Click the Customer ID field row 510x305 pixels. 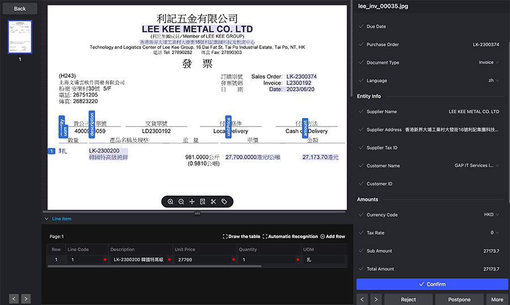[430, 184]
